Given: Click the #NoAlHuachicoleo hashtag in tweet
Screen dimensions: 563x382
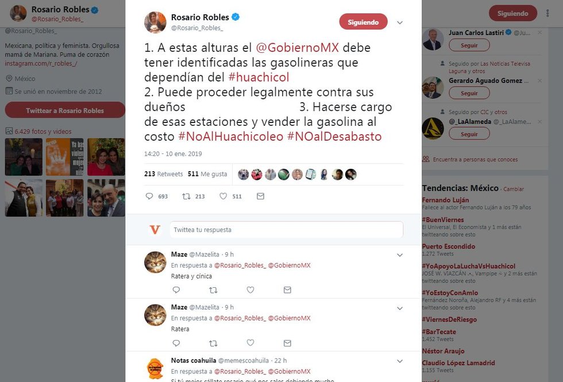Looking at the screenshot, I should click(231, 137).
